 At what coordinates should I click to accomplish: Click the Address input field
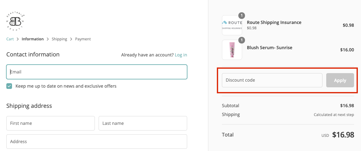97,142
